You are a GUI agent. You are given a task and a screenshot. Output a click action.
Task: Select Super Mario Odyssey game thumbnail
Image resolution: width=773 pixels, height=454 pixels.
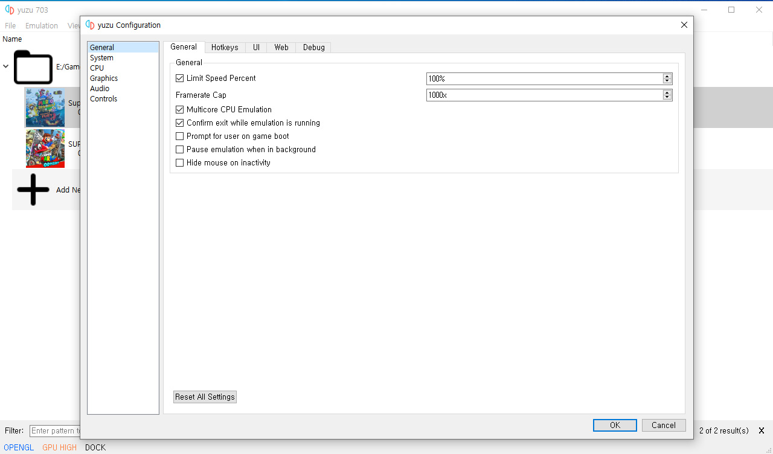click(x=45, y=149)
